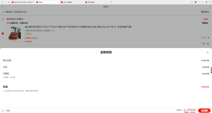
Task: Click the red 优惠券 coupon tag
Action: point(206,19)
